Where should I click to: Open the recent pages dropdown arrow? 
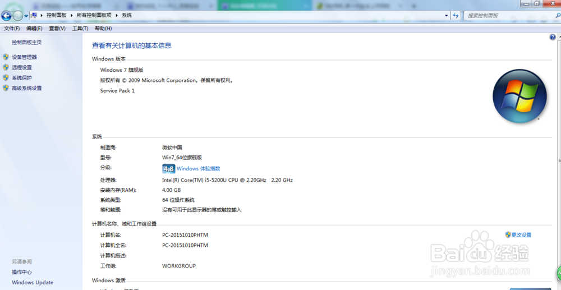coord(26,16)
